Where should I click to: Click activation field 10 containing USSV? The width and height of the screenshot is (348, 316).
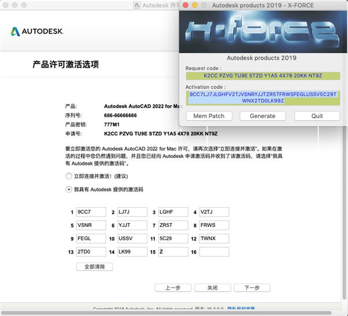tap(132, 238)
